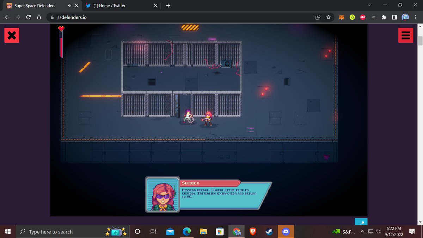Open Task View on the taskbar
This screenshot has height=238, width=423.
(153, 232)
